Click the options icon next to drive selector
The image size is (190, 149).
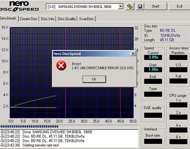point(130,6)
